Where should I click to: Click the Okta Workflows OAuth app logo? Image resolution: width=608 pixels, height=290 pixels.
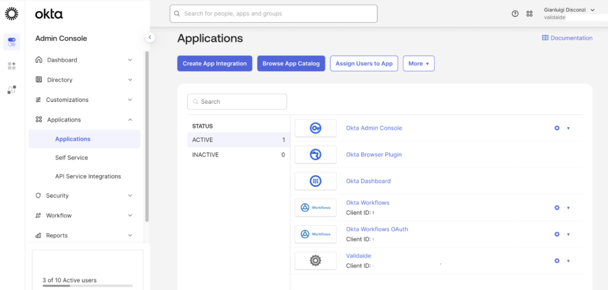(x=316, y=234)
